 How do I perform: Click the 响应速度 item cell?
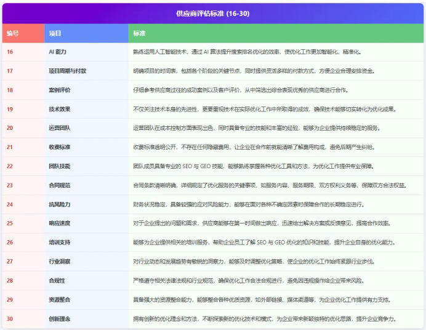tap(60, 223)
